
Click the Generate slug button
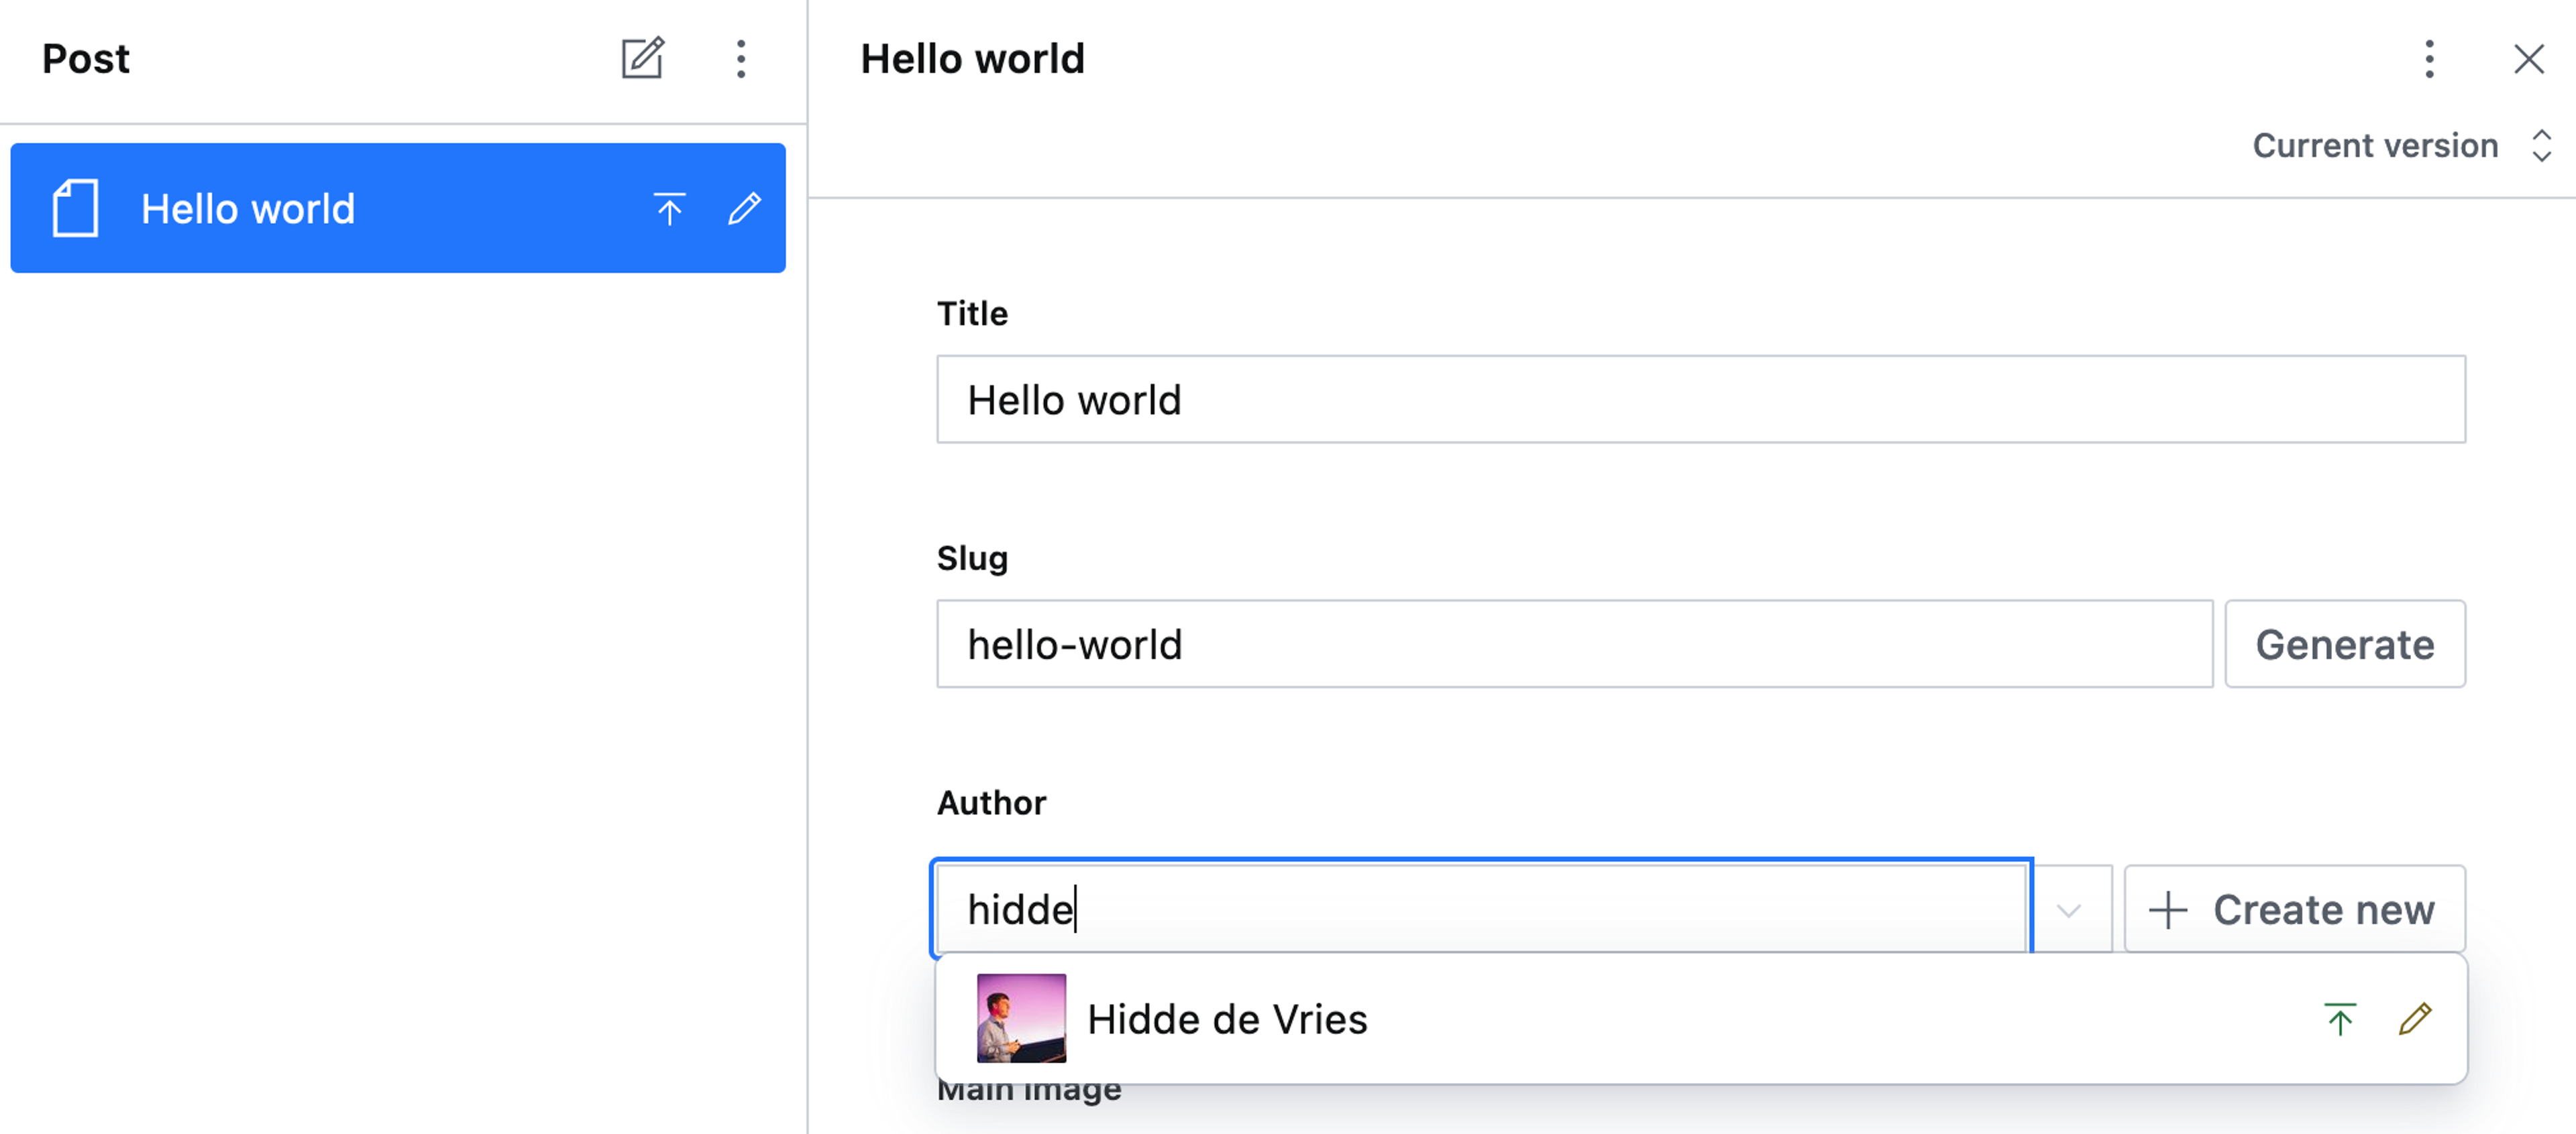[2344, 645]
